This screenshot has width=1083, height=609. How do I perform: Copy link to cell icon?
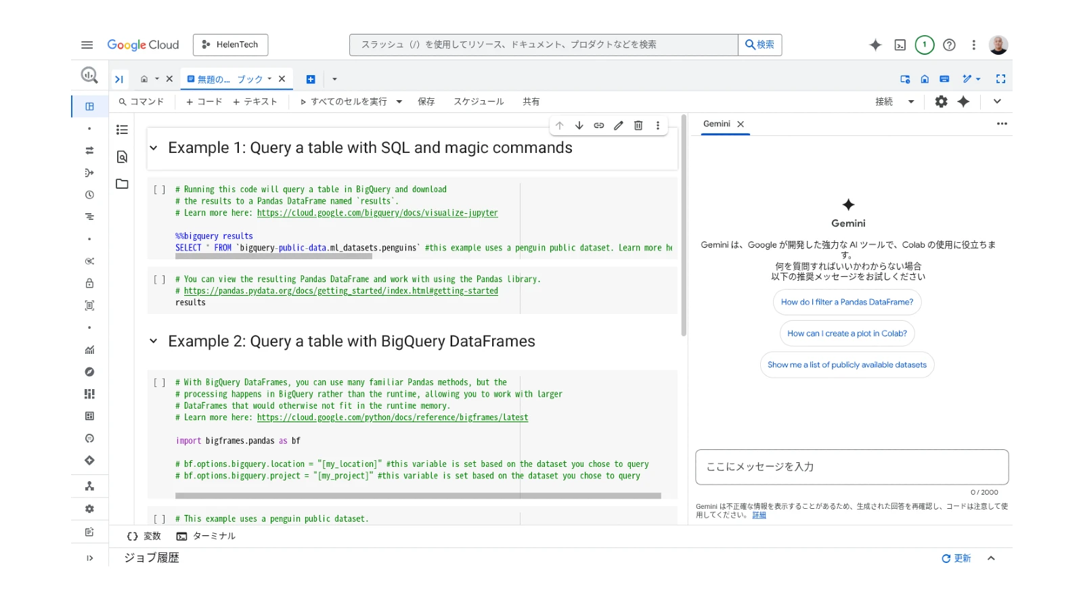tap(599, 125)
